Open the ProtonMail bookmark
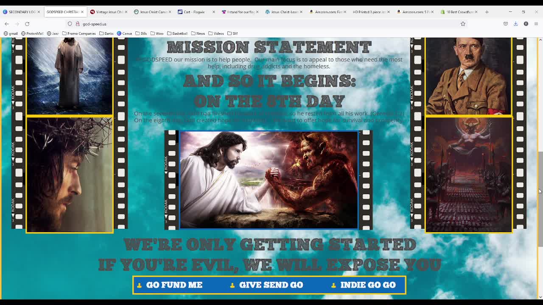The width and height of the screenshot is (543, 305). (32, 33)
